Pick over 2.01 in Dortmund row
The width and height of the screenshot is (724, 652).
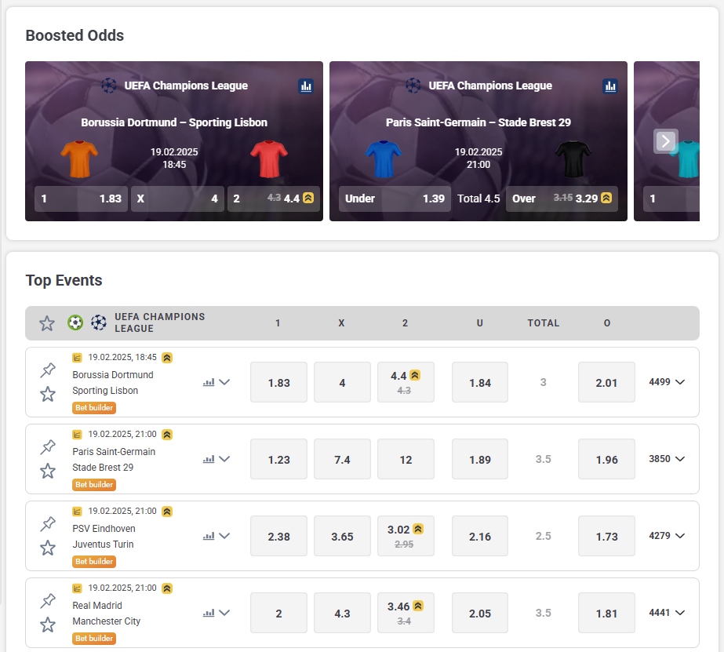coord(606,382)
